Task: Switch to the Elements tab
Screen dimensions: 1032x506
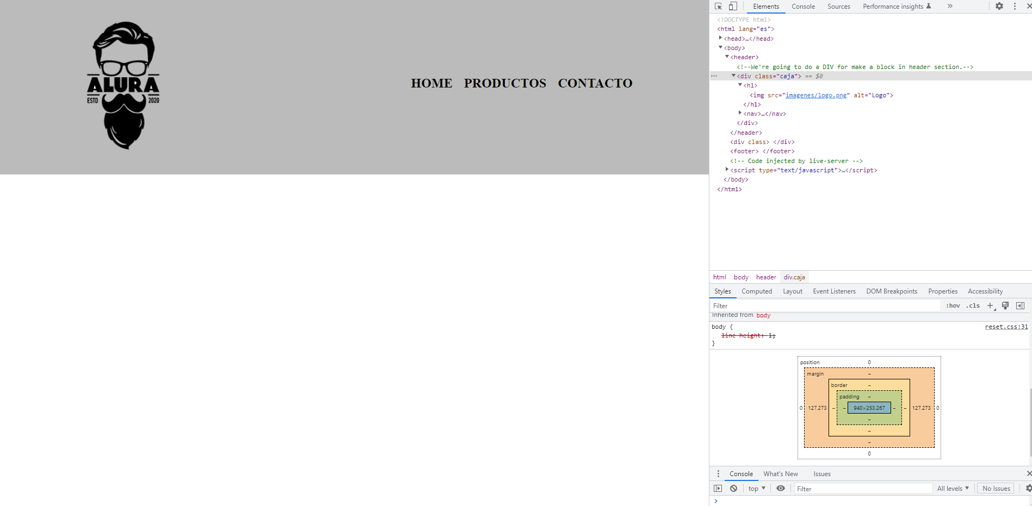Action: (766, 7)
